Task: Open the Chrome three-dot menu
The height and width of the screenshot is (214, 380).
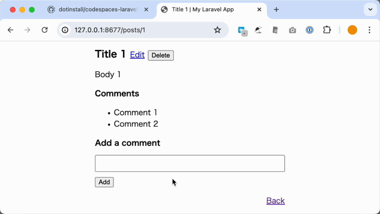Action: tap(369, 30)
